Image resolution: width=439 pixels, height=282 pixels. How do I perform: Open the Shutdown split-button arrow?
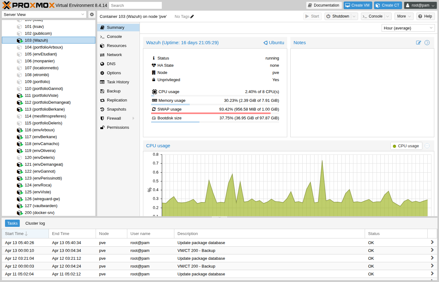pyautogui.click(x=354, y=16)
